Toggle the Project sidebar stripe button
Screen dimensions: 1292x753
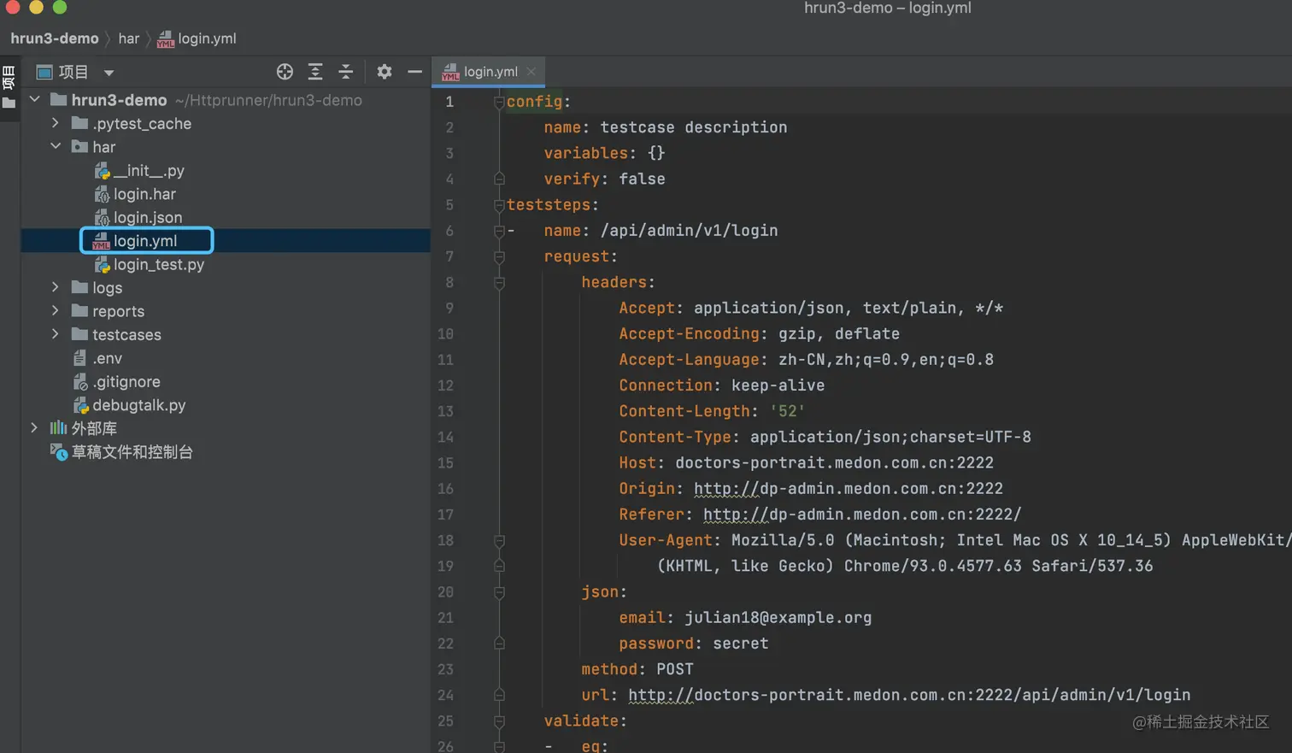[9, 77]
